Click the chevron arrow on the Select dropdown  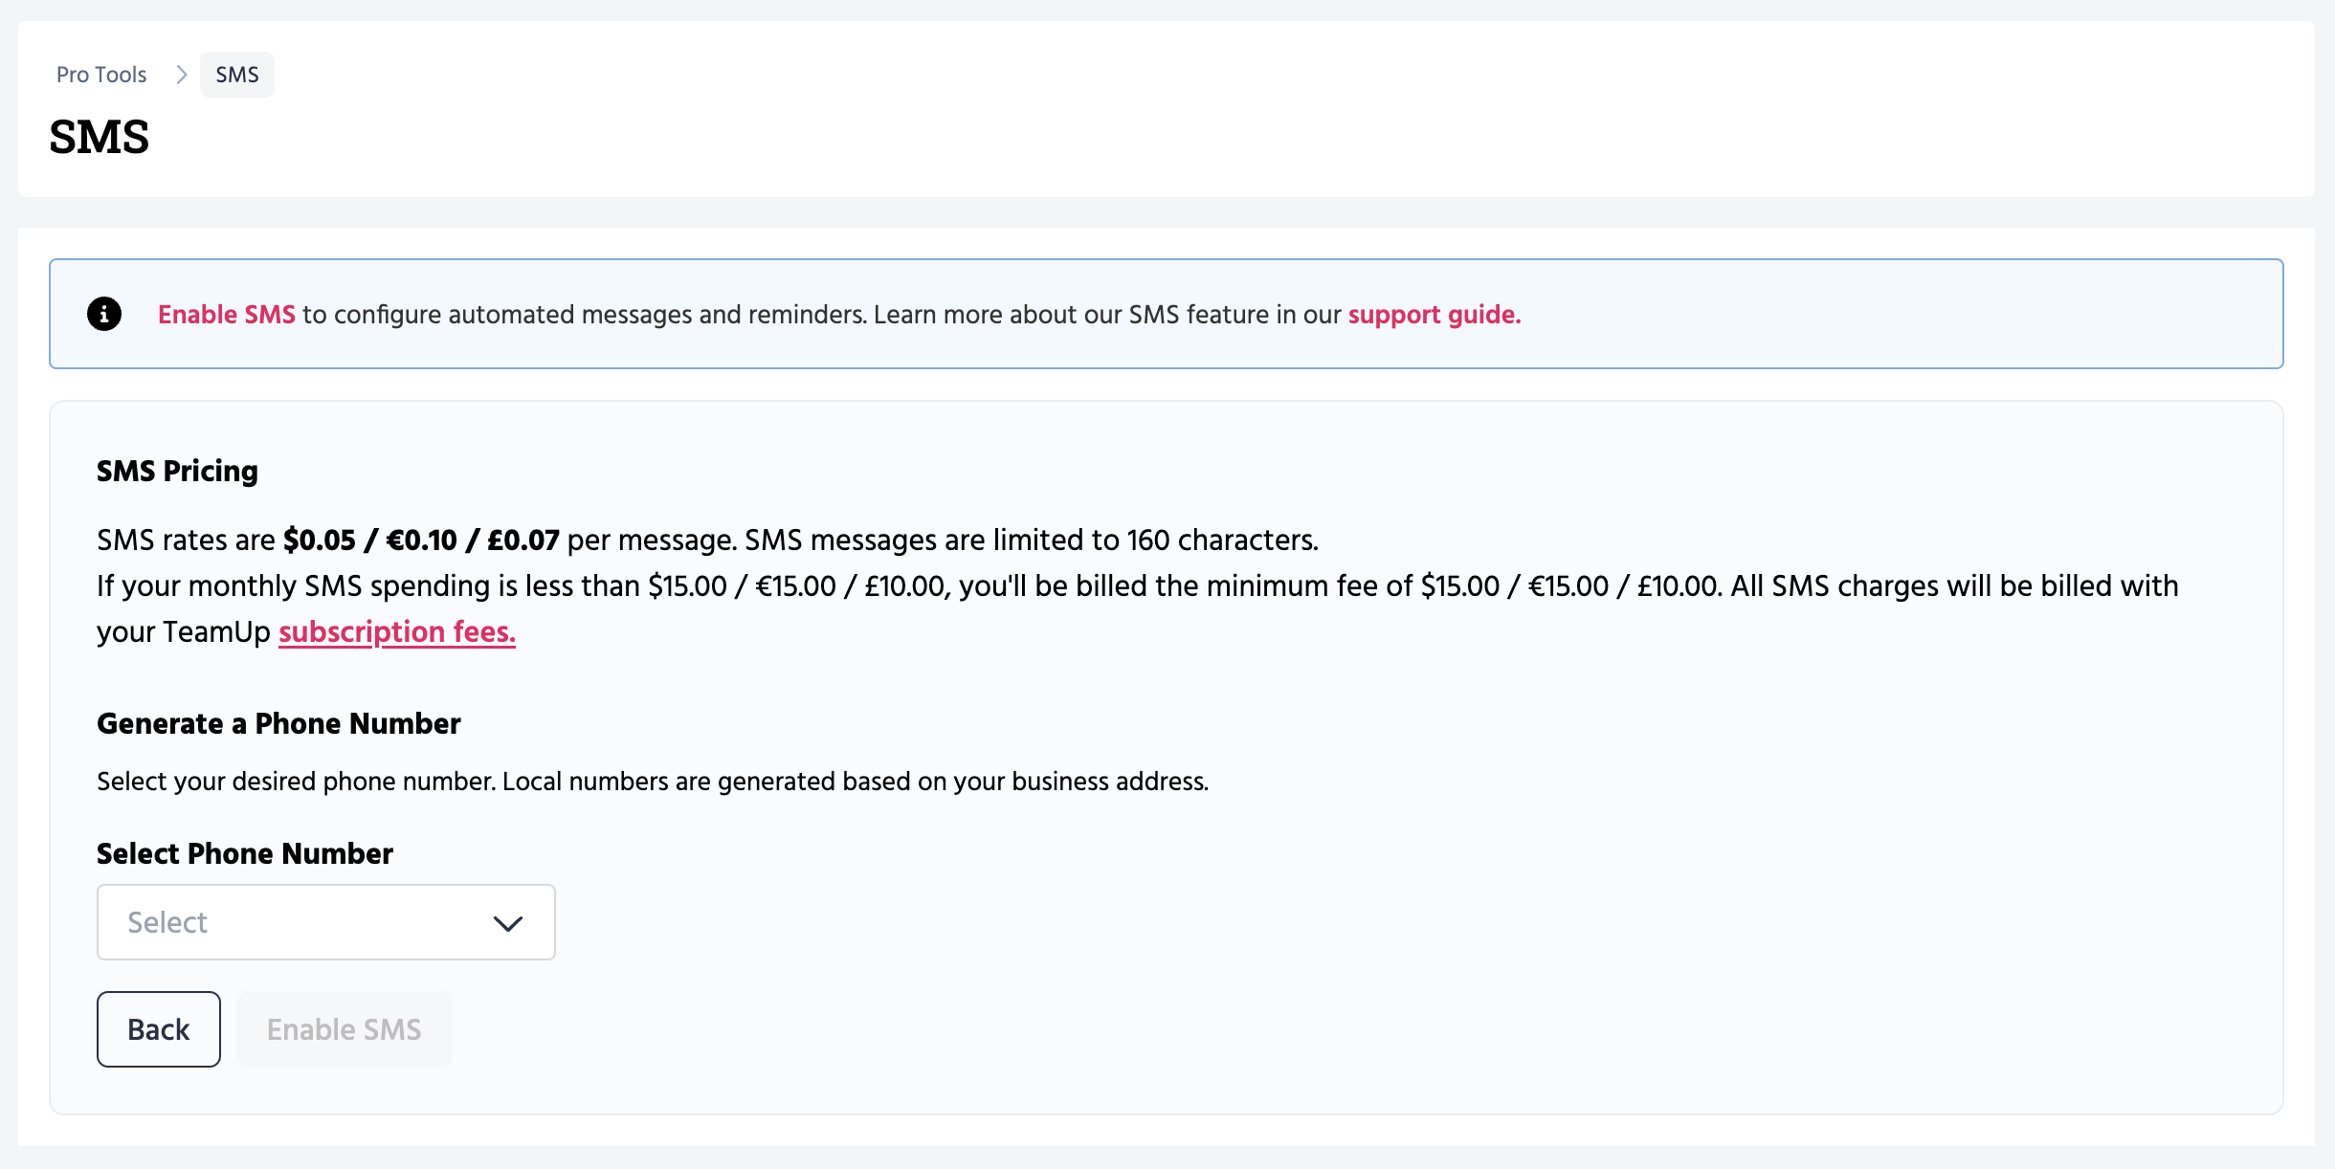[x=508, y=922]
